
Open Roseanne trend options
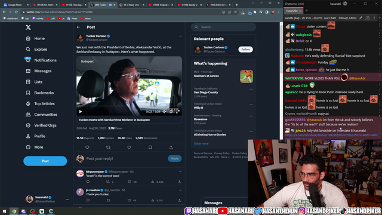251,116
